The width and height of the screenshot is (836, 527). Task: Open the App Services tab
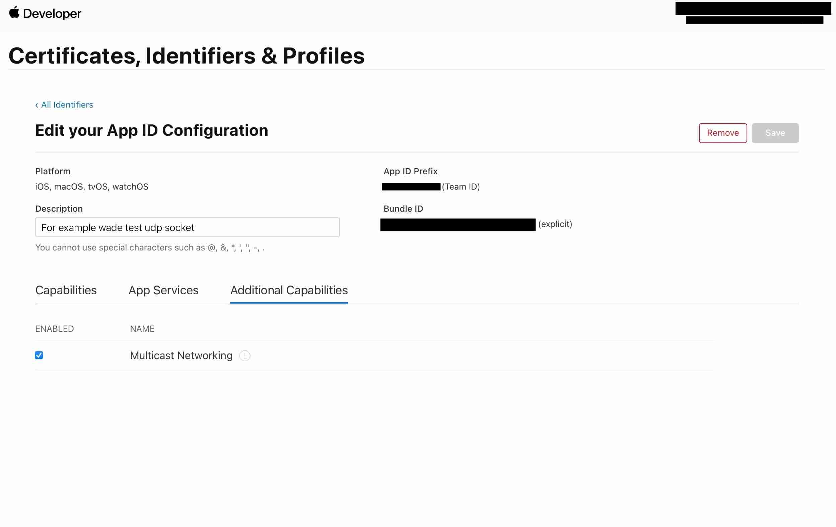tap(163, 290)
